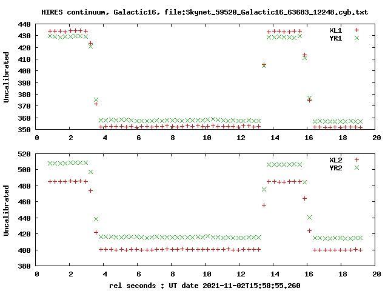Click the 500 y-axis tick label
The height and width of the screenshot is (291, 388).
click(x=24, y=170)
